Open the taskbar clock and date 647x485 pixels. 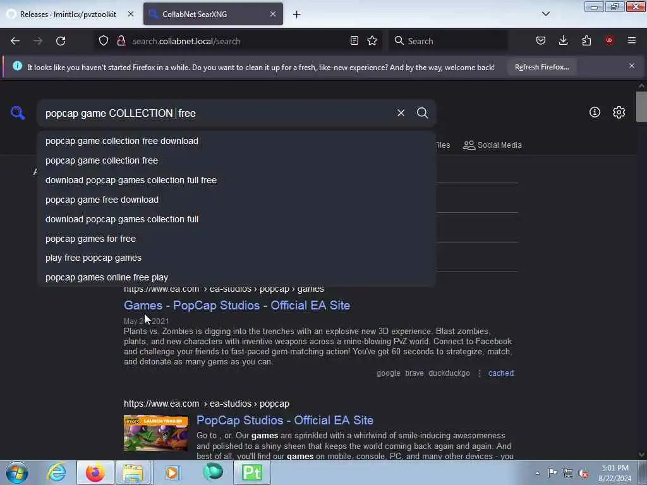(615, 473)
